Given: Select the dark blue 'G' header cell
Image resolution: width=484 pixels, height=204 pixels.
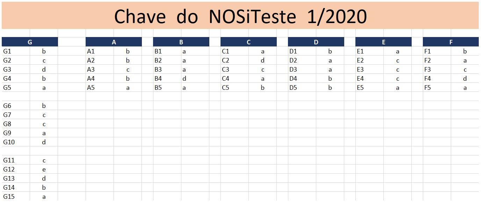Looking at the screenshot, I should [30, 42].
